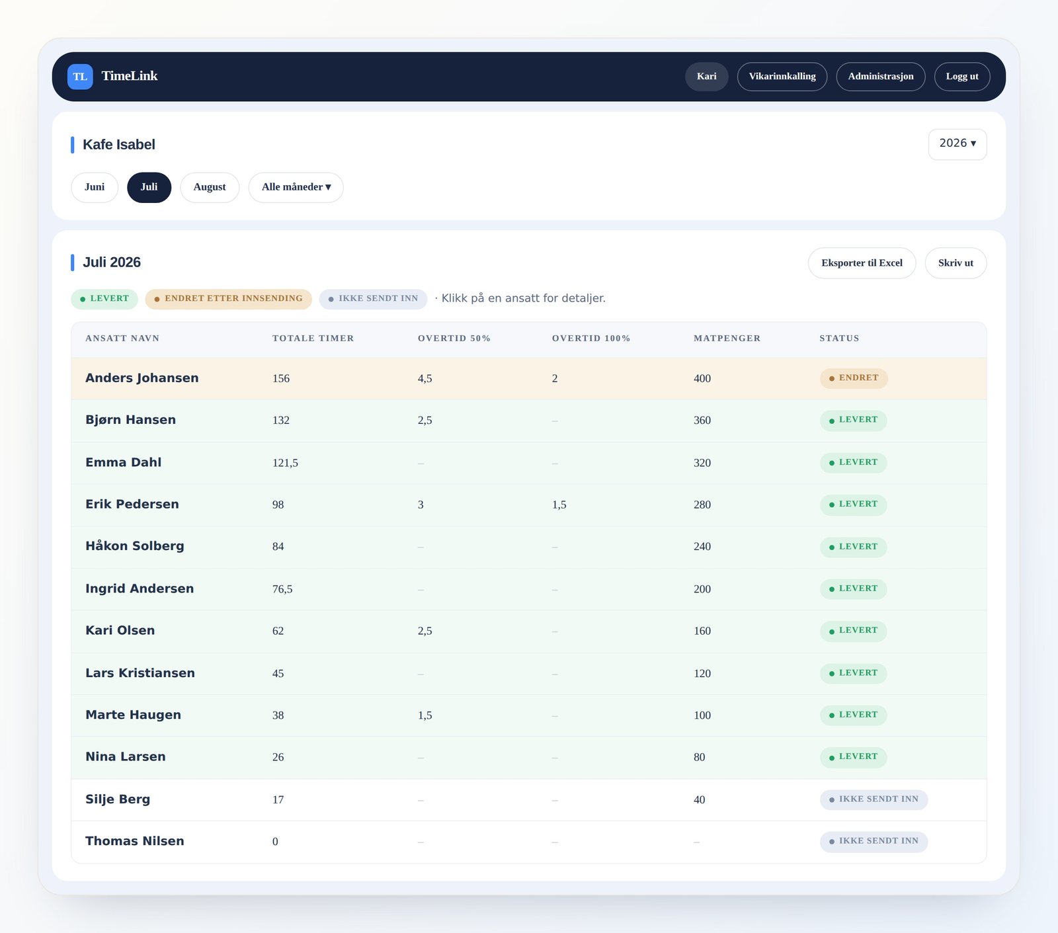Viewport: 1058px width, 933px height.
Task: Open details for Silje Berg
Action: [x=529, y=799]
